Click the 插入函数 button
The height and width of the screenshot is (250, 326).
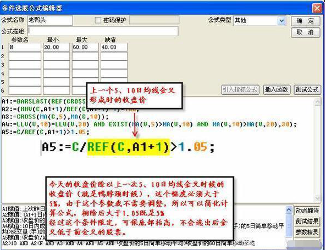tap(277, 89)
